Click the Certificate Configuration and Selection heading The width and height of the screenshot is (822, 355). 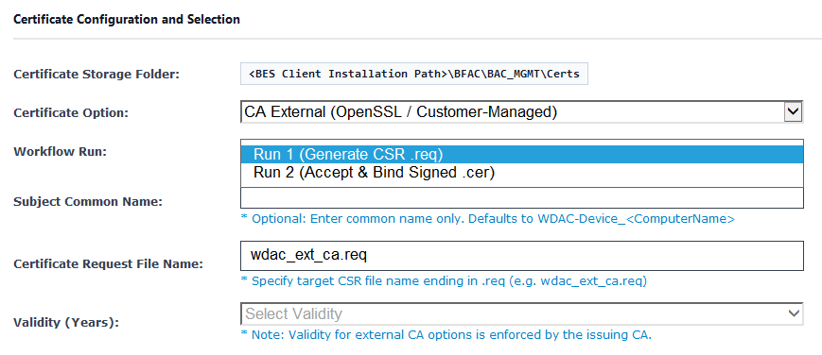pyautogui.click(x=127, y=20)
